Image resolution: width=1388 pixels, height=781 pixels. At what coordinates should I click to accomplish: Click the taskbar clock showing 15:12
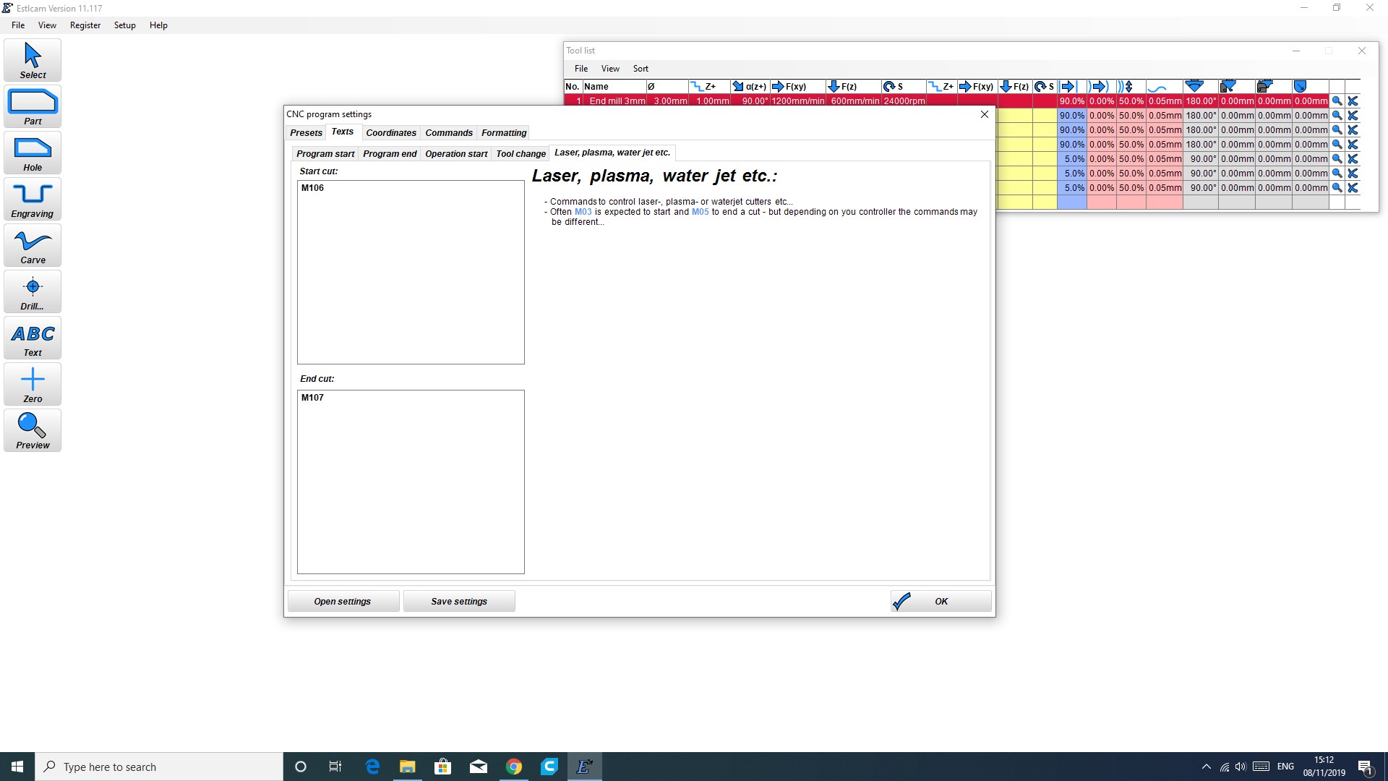(1324, 767)
